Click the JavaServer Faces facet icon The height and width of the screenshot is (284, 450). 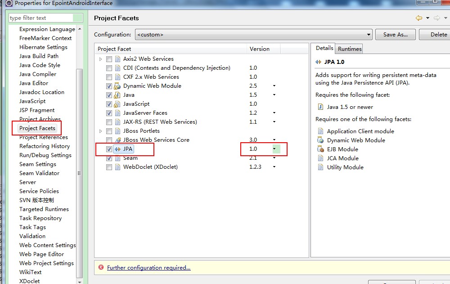click(117, 113)
